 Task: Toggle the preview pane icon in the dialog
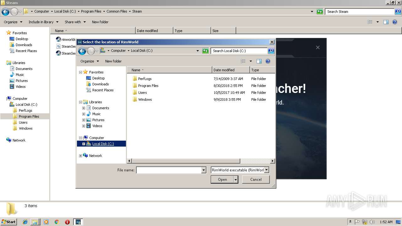pos(259,61)
